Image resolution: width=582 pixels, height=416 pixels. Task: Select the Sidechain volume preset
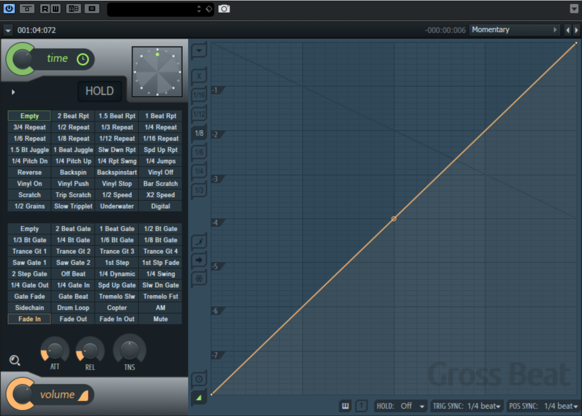[29, 308]
